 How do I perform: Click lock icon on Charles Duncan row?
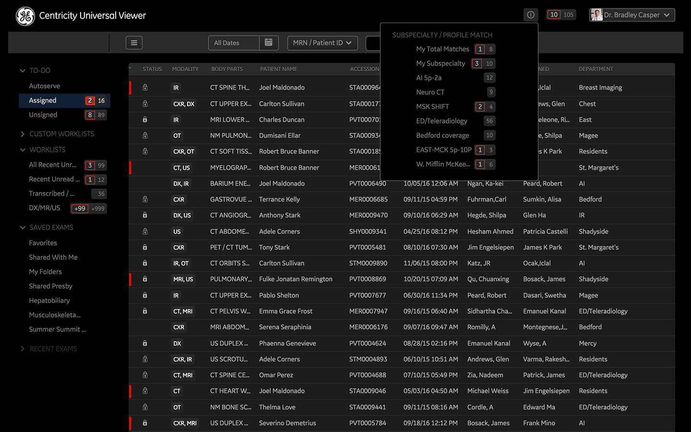[x=145, y=120]
